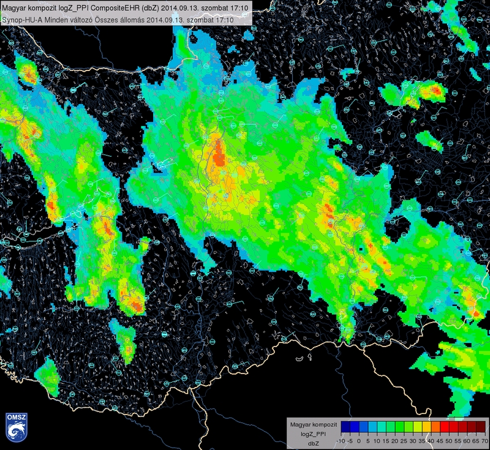
Task: Pick the light blue 5 to 10 dBZ swatch
Action: click(x=372, y=427)
